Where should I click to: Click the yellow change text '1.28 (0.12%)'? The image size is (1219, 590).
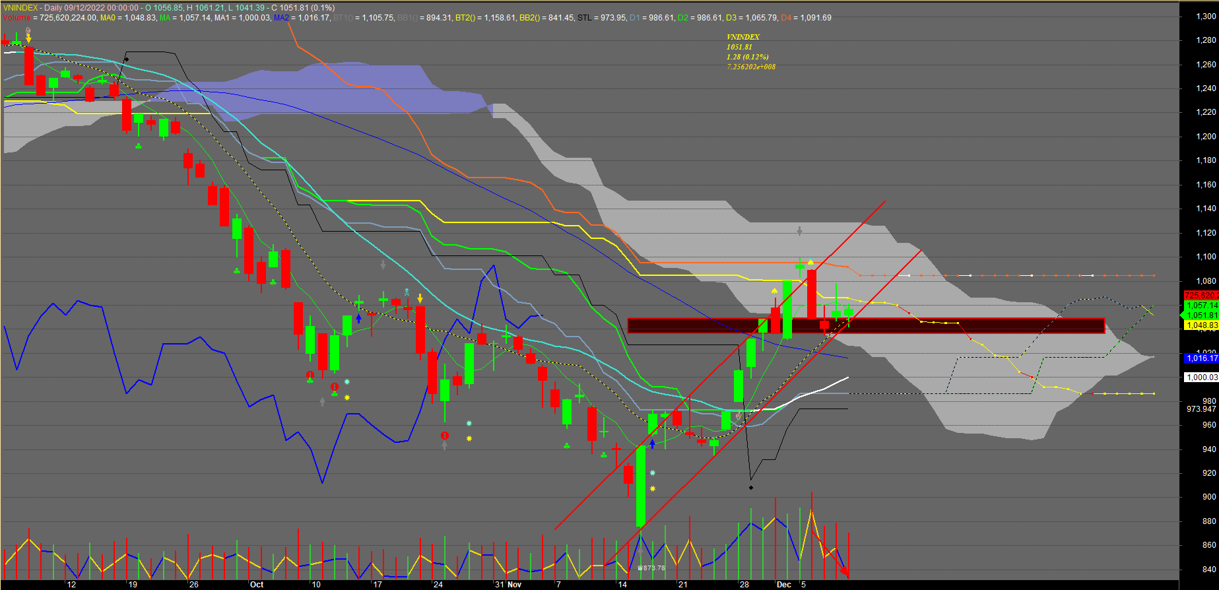click(x=748, y=57)
